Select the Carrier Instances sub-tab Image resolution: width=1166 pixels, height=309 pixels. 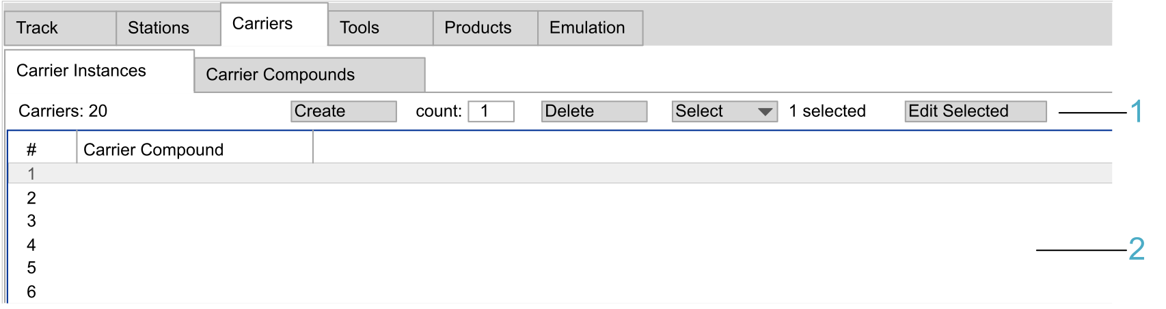98,71
